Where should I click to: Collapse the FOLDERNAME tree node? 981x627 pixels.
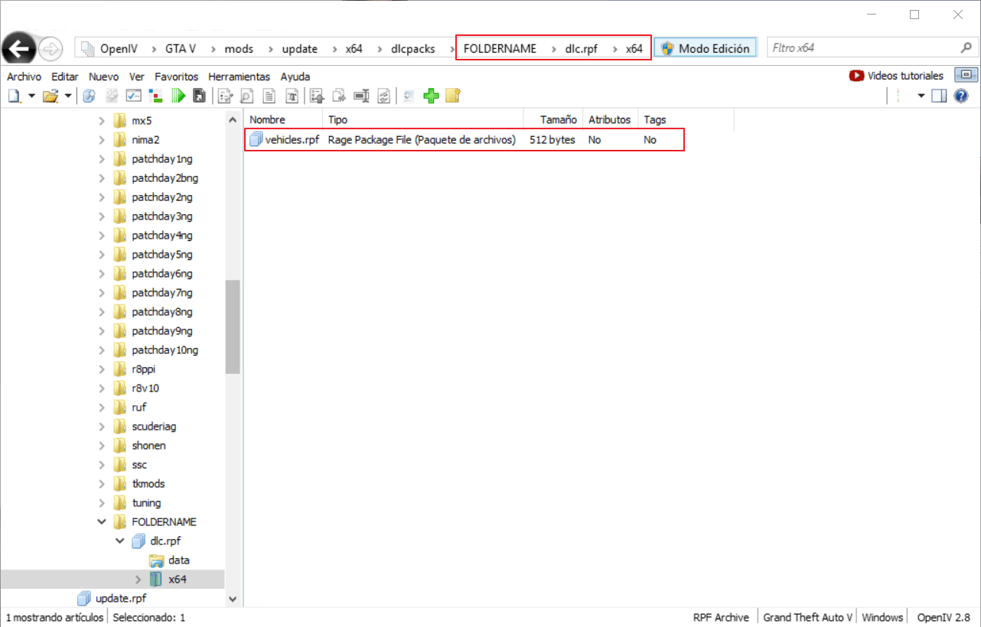102,521
